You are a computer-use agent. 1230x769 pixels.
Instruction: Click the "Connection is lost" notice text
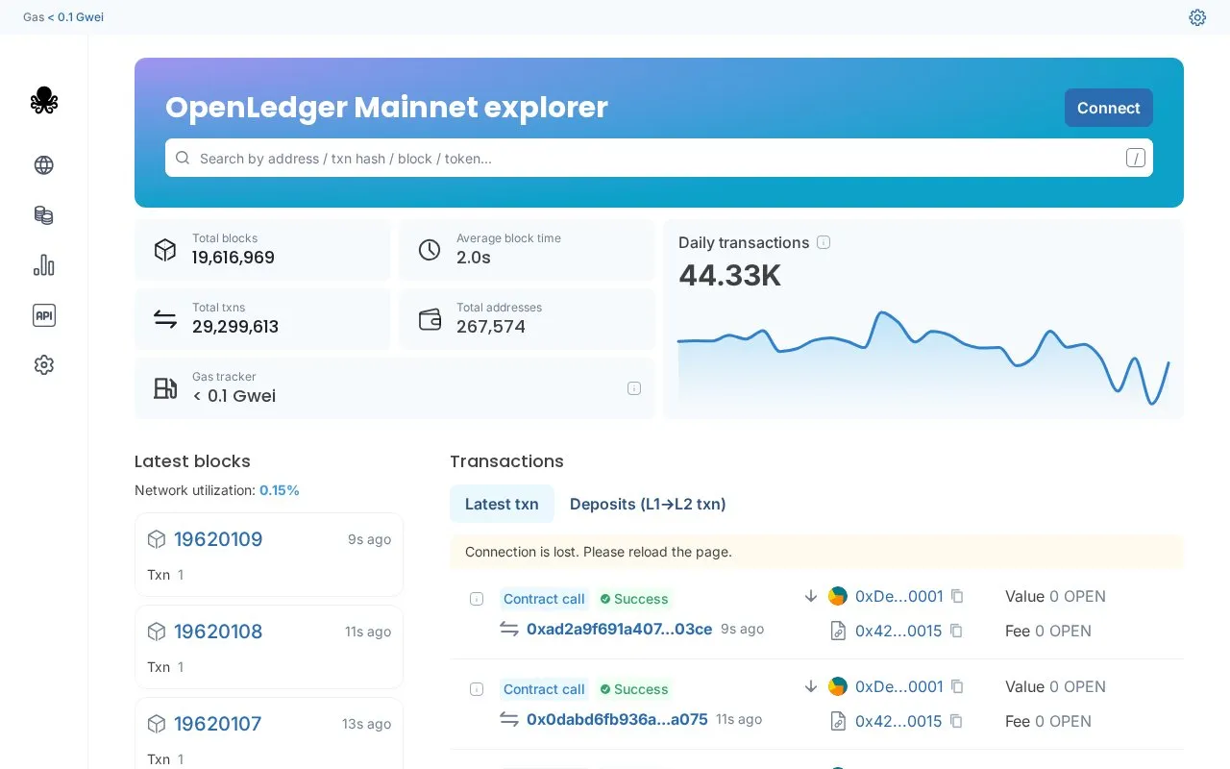599,552
